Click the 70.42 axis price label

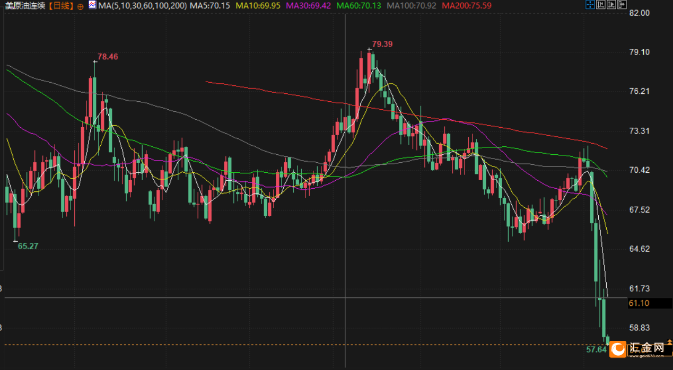coord(639,170)
